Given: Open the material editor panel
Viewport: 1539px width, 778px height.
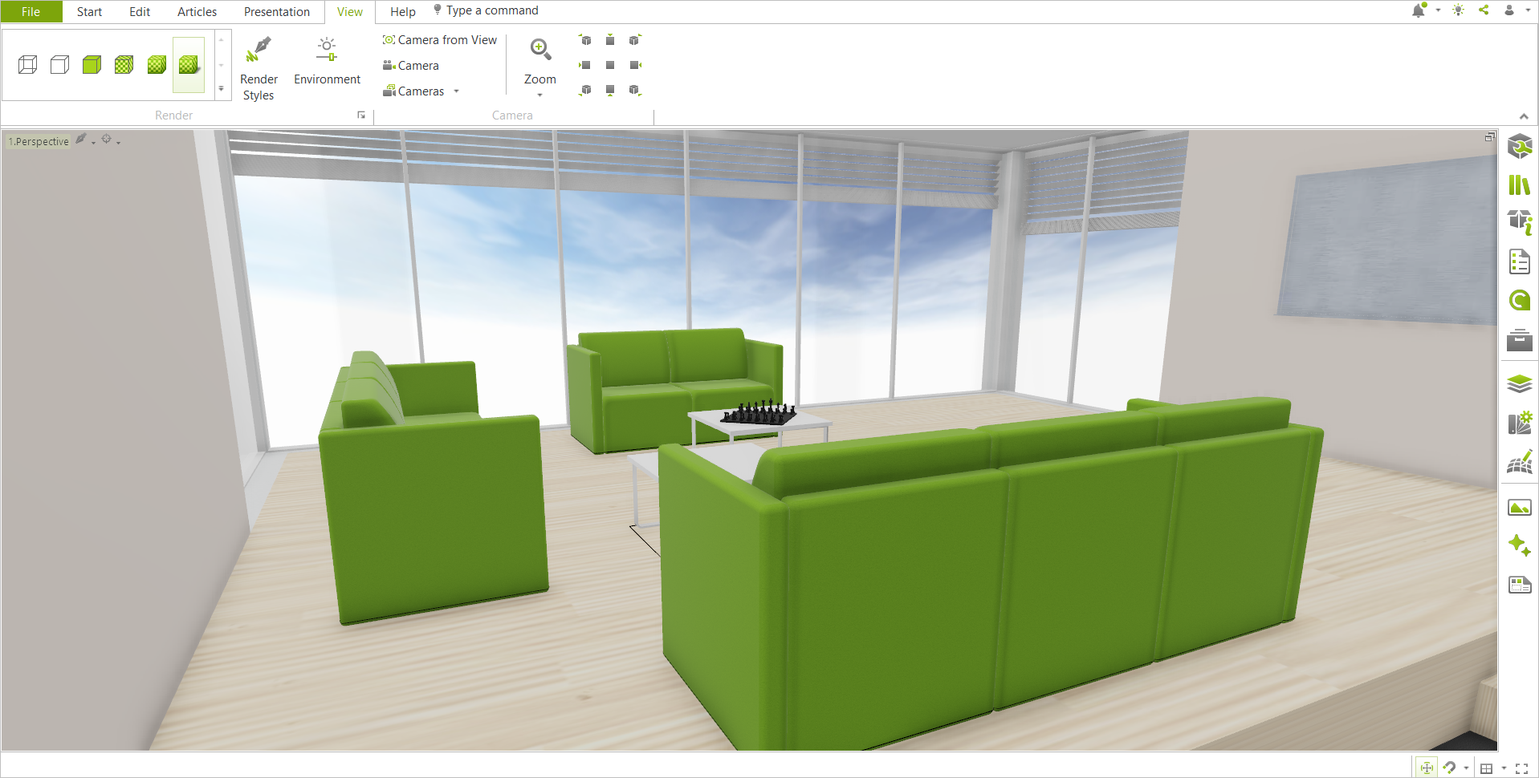Looking at the screenshot, I should pyautogui.click(x=1520, y=423).
